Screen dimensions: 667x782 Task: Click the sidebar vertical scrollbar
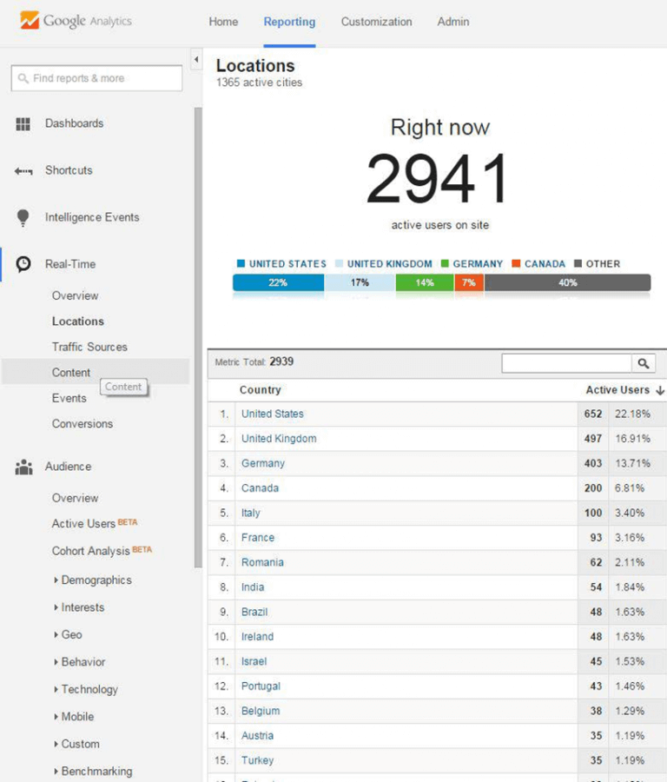(198, 337)
